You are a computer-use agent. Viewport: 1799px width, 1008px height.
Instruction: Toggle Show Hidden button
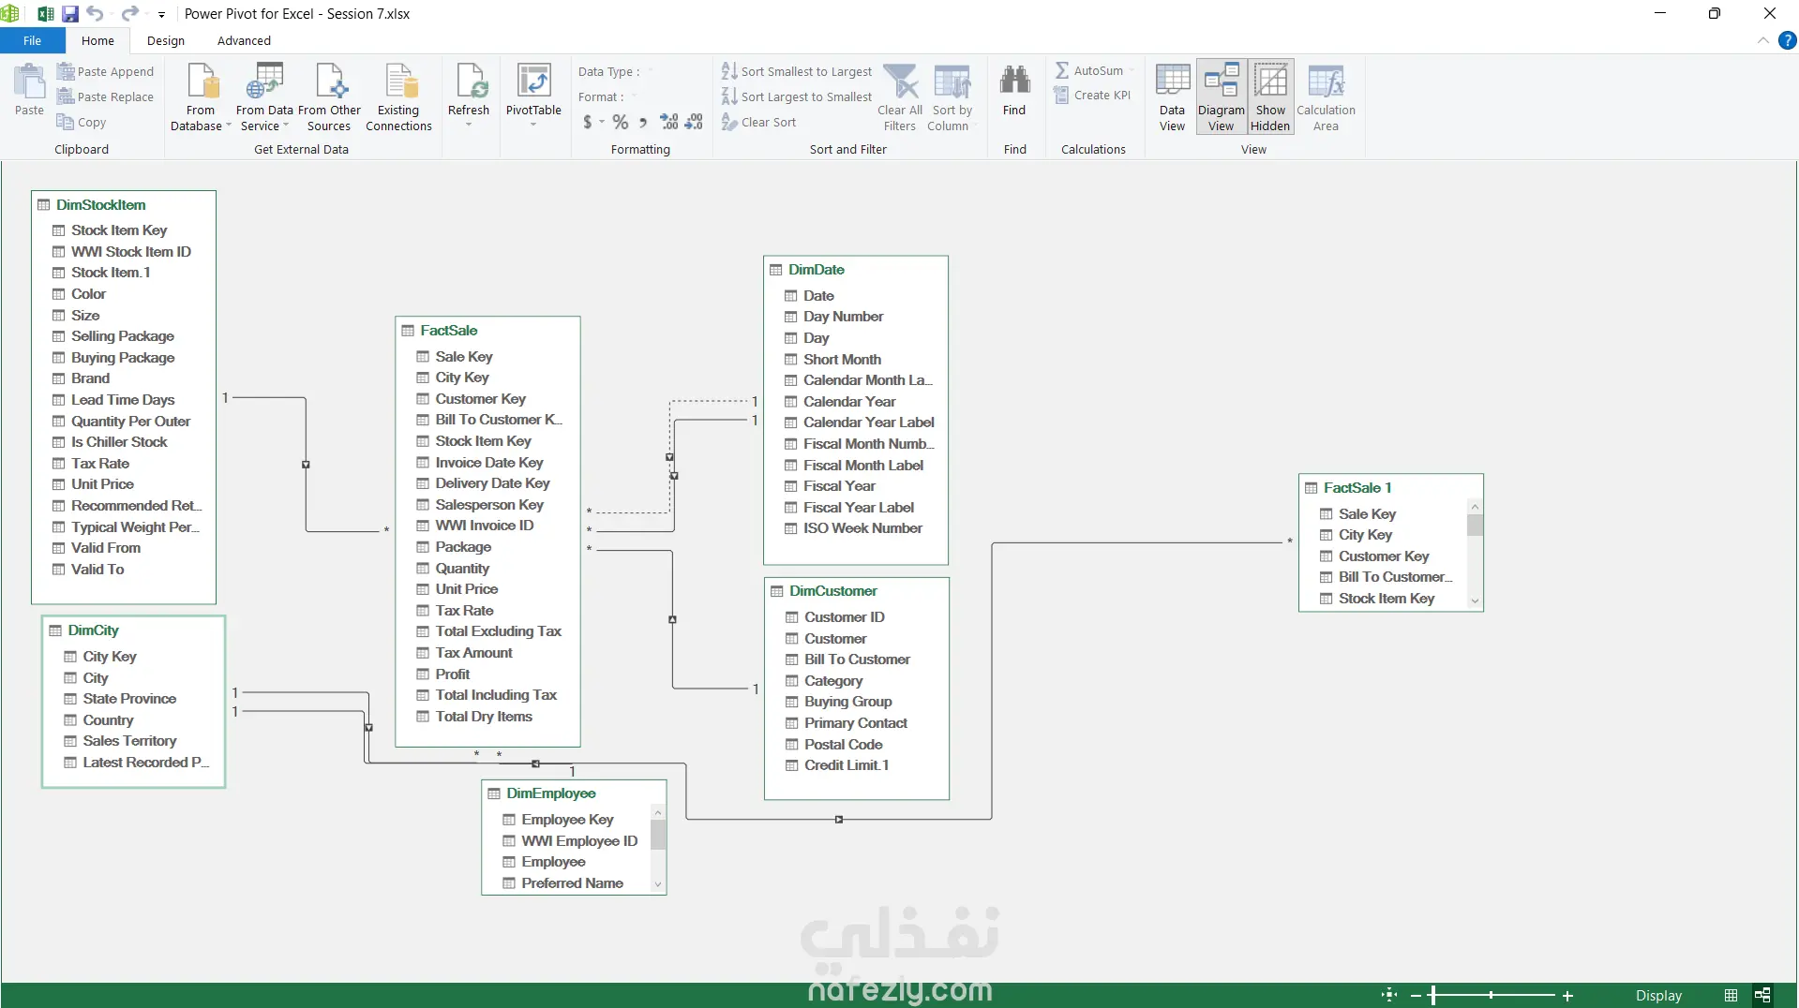(1270, 96)
